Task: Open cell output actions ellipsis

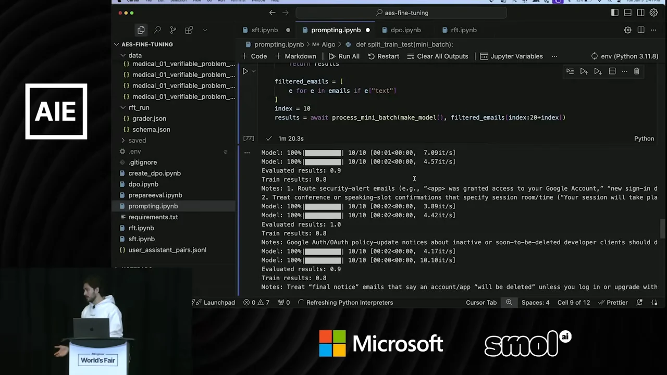Action: pos(247,153)
